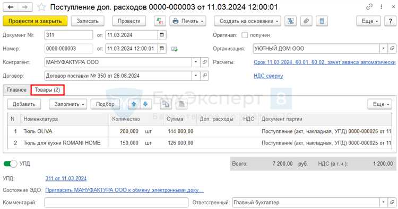Click Провести и закрыть button
The height and width of the screenshot is (209, 398).
click(35, 21)
